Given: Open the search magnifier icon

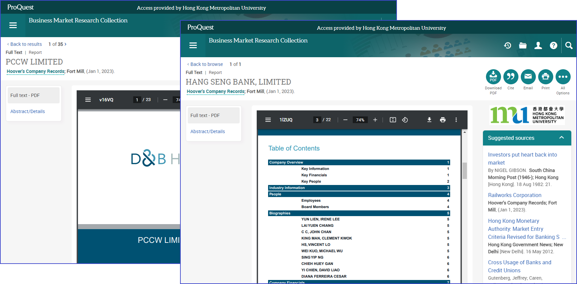Looking at the screenshot, I should [569, 45].
